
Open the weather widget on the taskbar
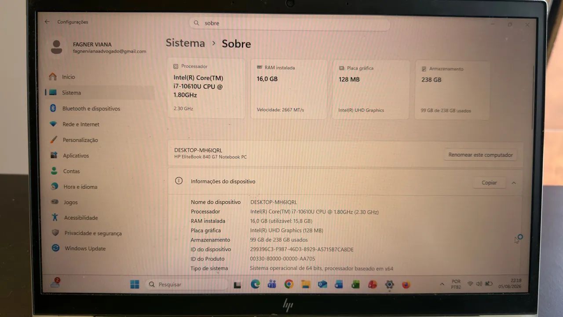click(x=55, y=283)
